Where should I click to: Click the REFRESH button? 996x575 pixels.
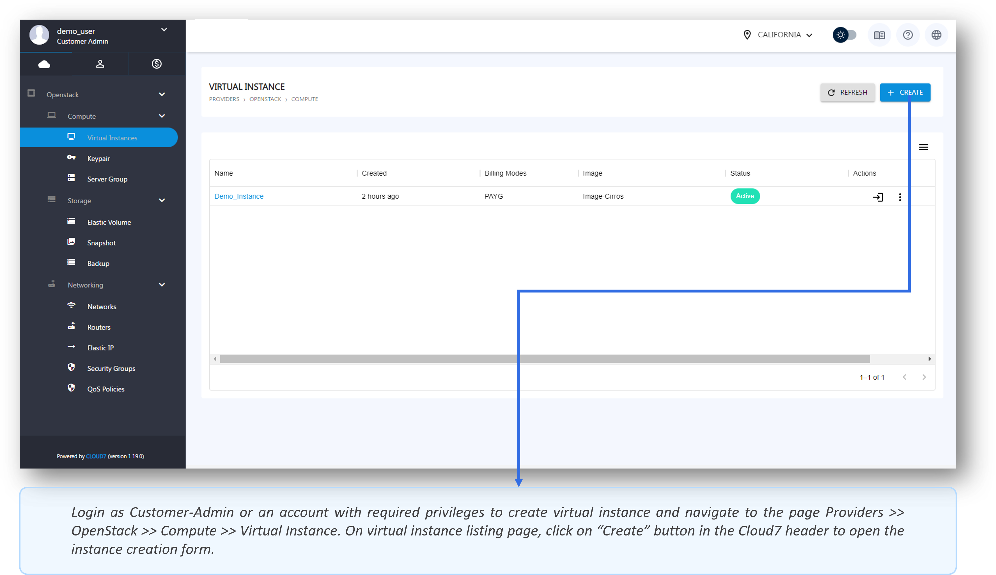847,92
